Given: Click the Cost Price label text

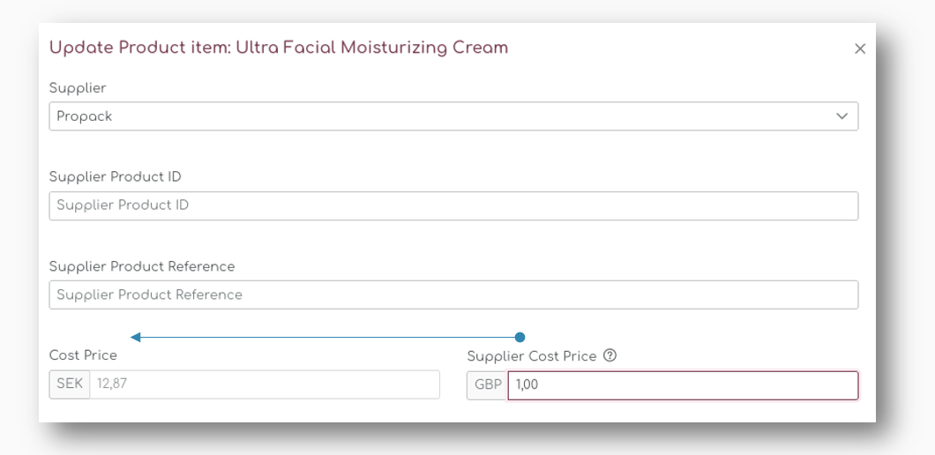Looking at the screenshot, I should click(83, 355).
